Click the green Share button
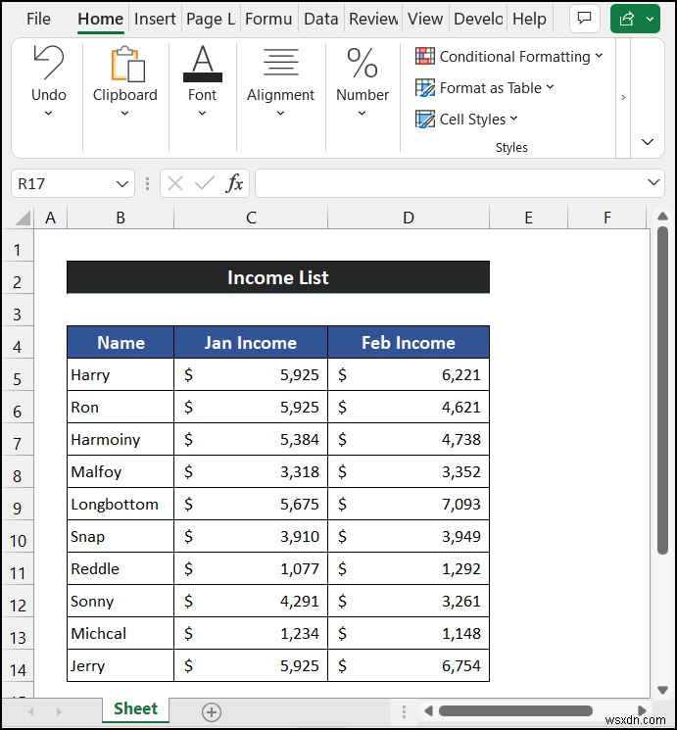677x730 pixels. pos(635,19)
